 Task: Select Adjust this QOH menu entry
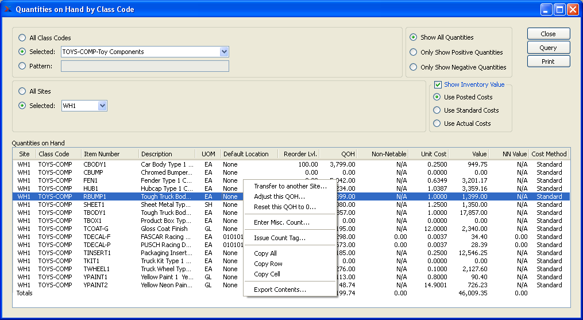pos(279,196)
